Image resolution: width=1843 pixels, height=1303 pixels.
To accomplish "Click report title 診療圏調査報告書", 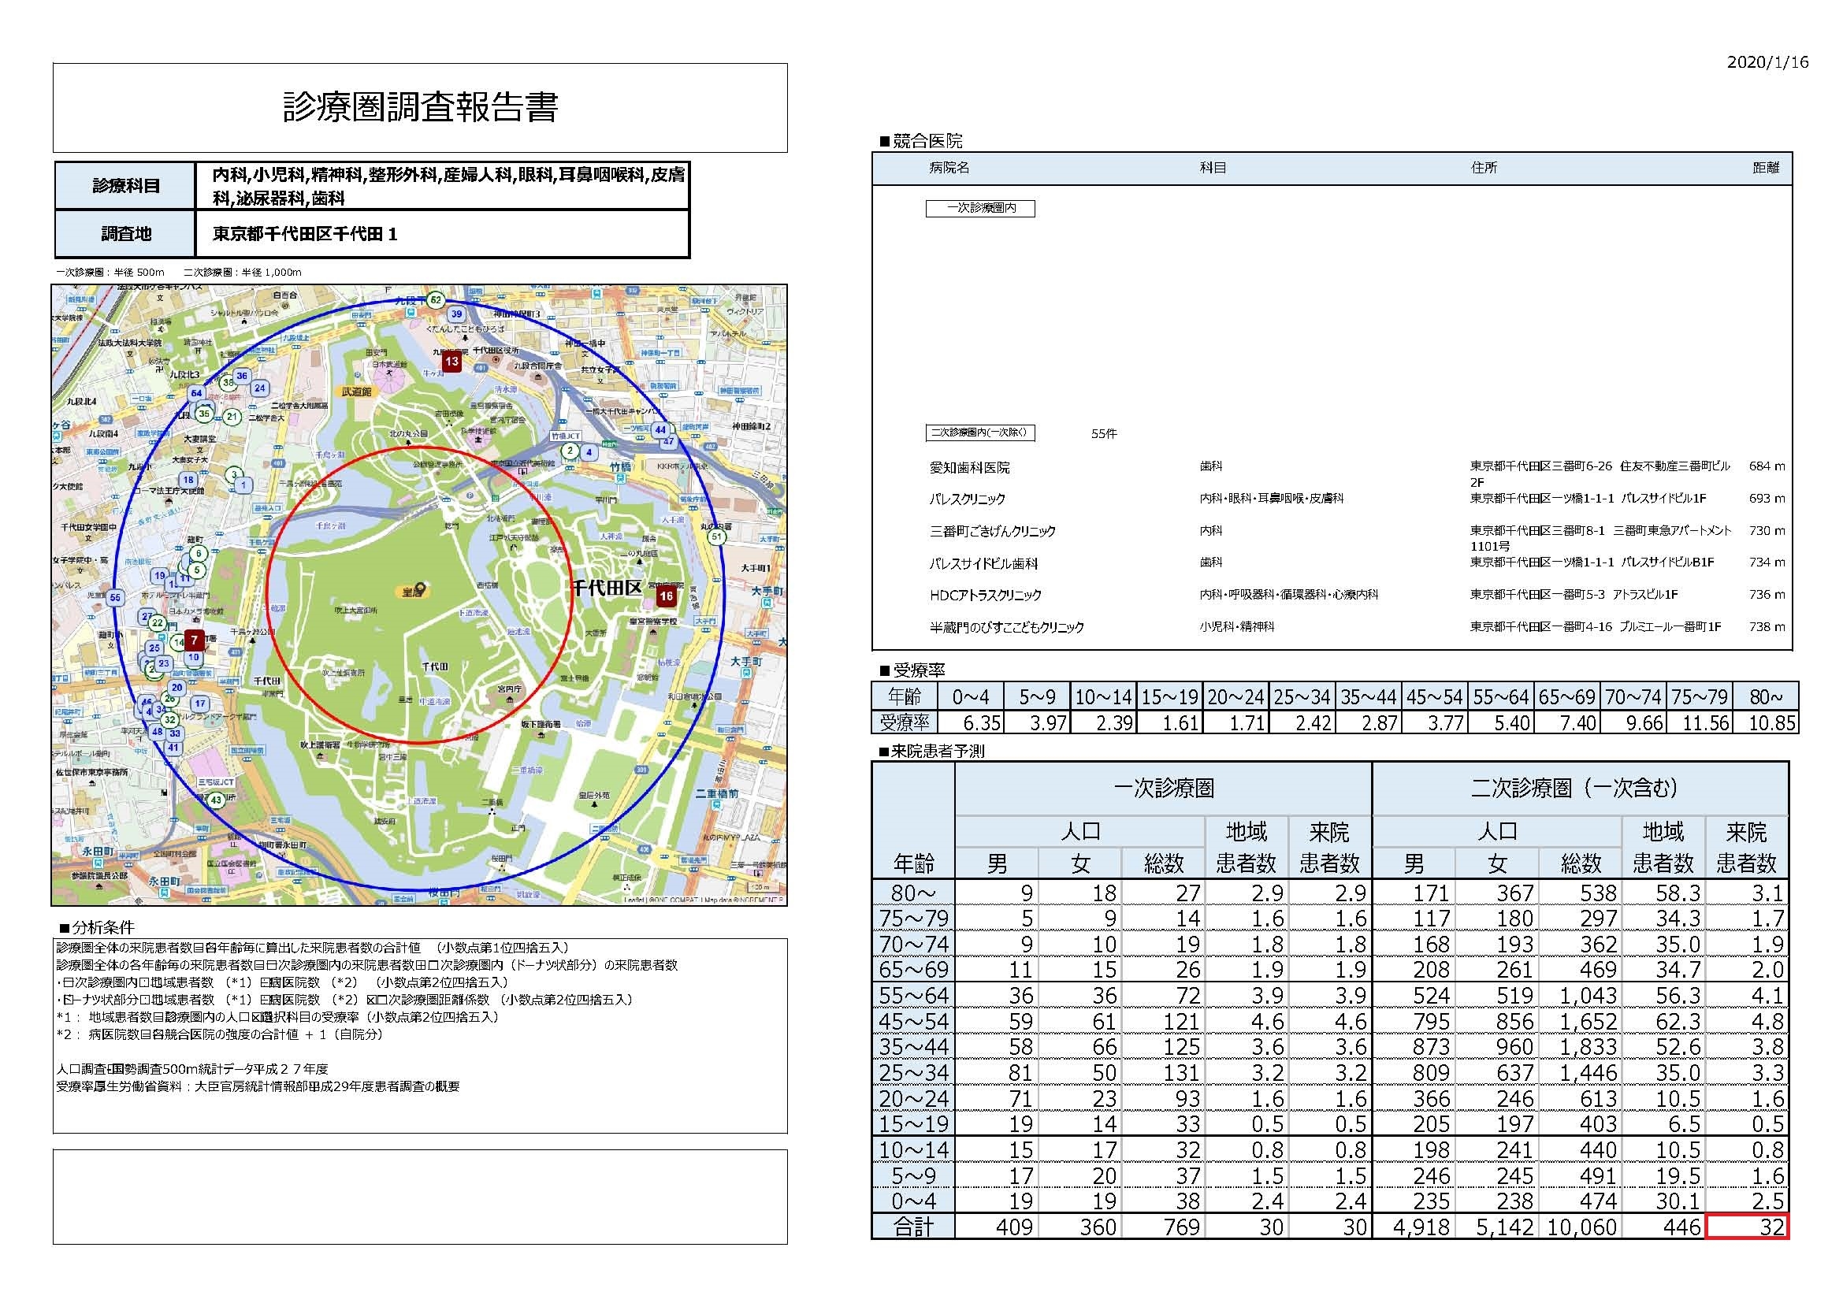I will point(420,107).
